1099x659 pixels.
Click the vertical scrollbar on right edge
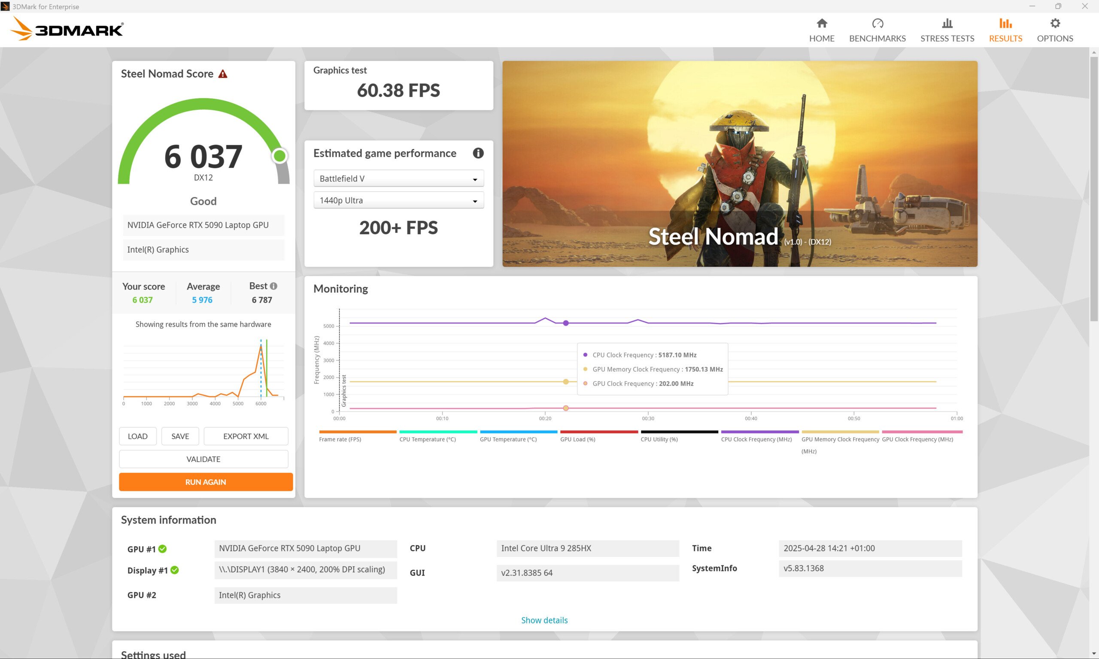coord(1093,187)
